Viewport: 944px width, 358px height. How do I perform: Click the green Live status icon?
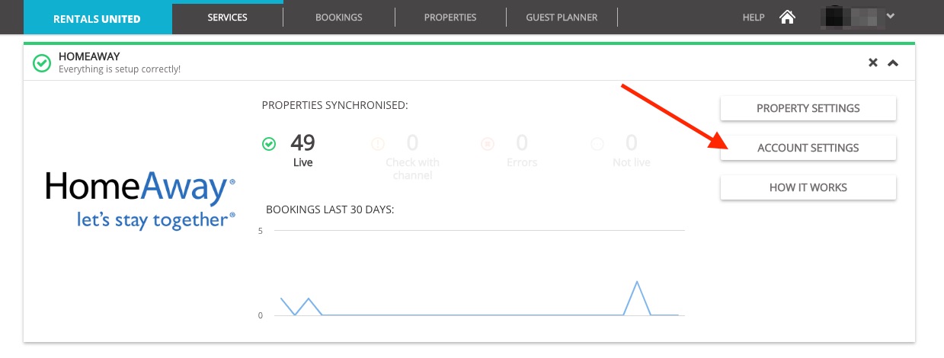click(x=268, y=143)
